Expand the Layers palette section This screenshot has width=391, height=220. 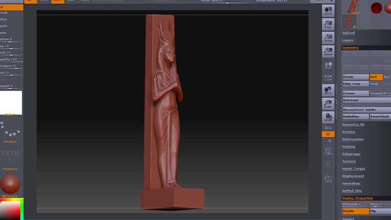coord(348,40)
